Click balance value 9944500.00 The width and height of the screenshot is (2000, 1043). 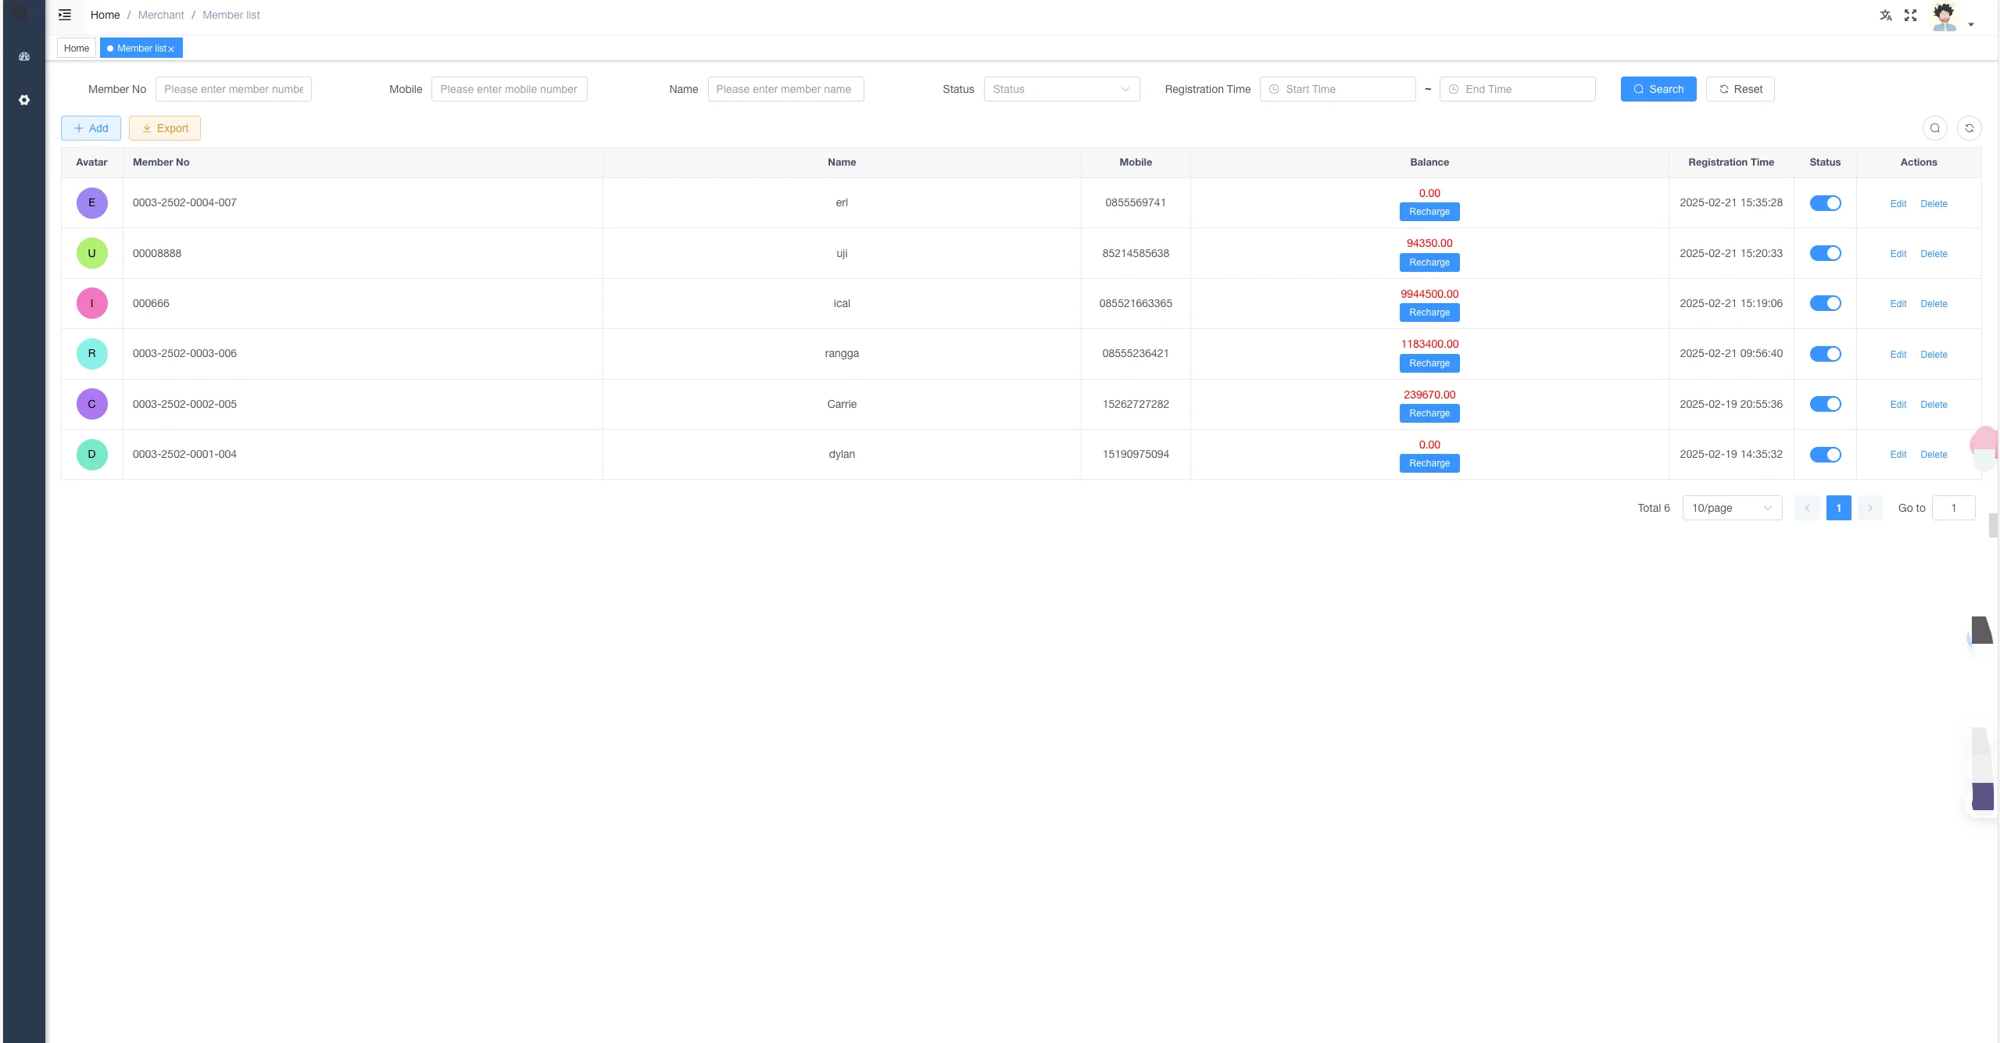(x=1429, y=294)
